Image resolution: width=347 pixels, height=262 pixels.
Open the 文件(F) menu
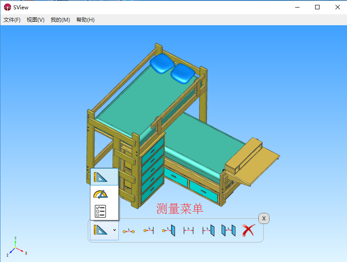12,20
